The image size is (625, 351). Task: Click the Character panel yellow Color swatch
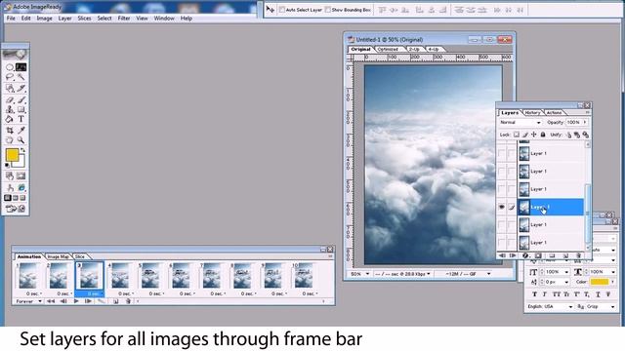coord(600,282)
